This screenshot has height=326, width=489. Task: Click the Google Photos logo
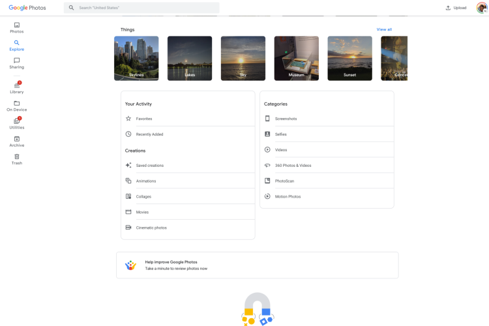pos(28,8)
